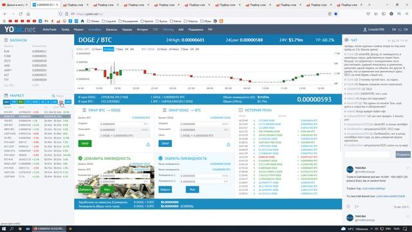This screenshot has height=232, width=412.
Task: Click the green SWAP button
Action: 85,143
